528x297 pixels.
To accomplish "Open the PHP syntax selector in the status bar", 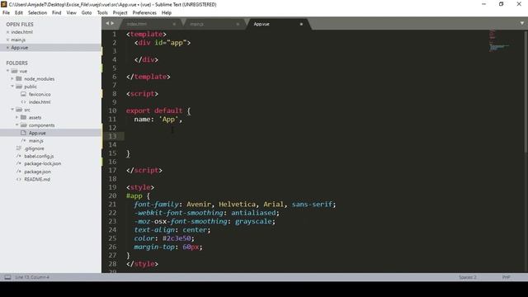I will [x=506, y=277].
